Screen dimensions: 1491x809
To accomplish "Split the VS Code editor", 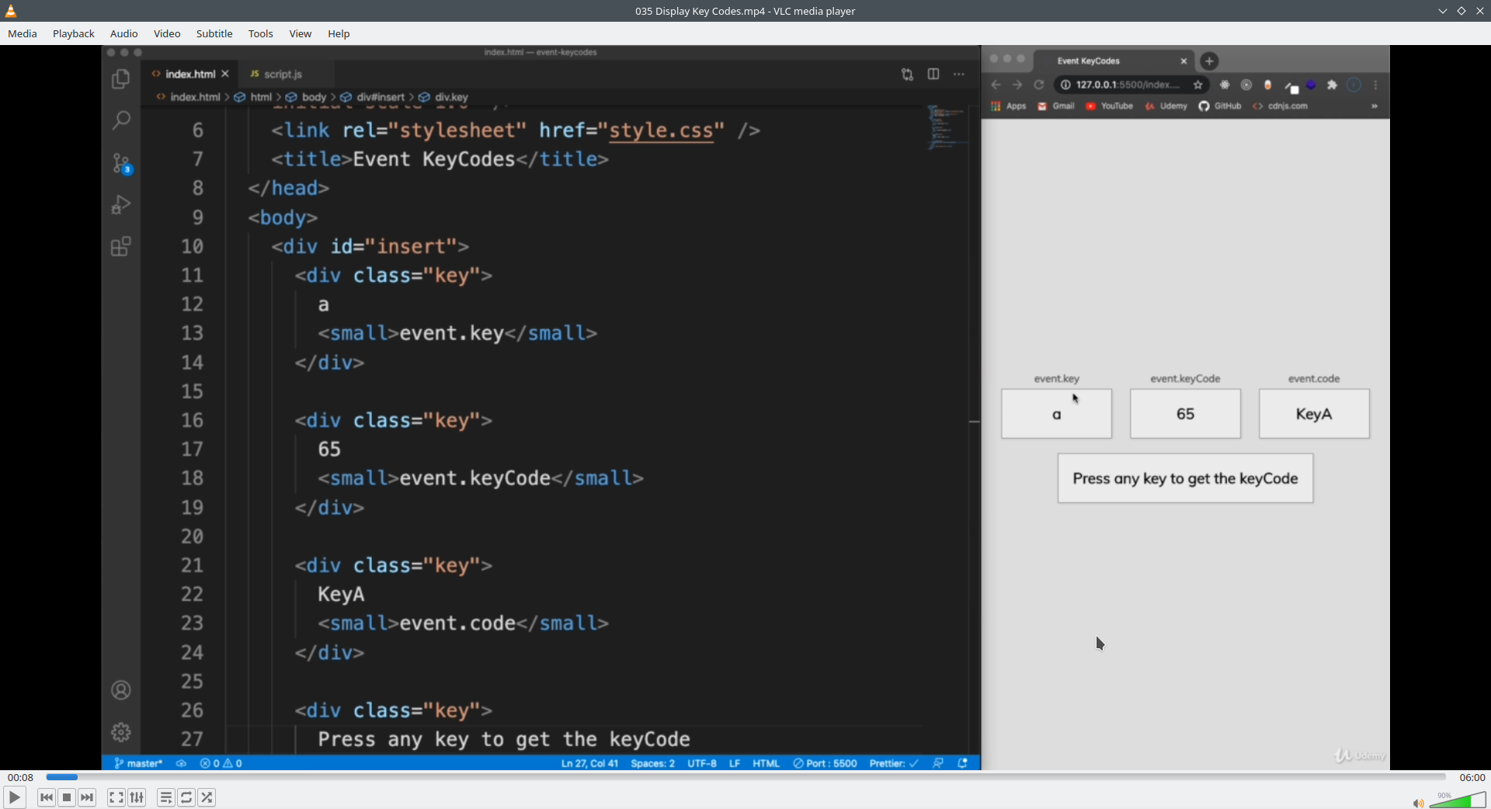I will 933,75.
